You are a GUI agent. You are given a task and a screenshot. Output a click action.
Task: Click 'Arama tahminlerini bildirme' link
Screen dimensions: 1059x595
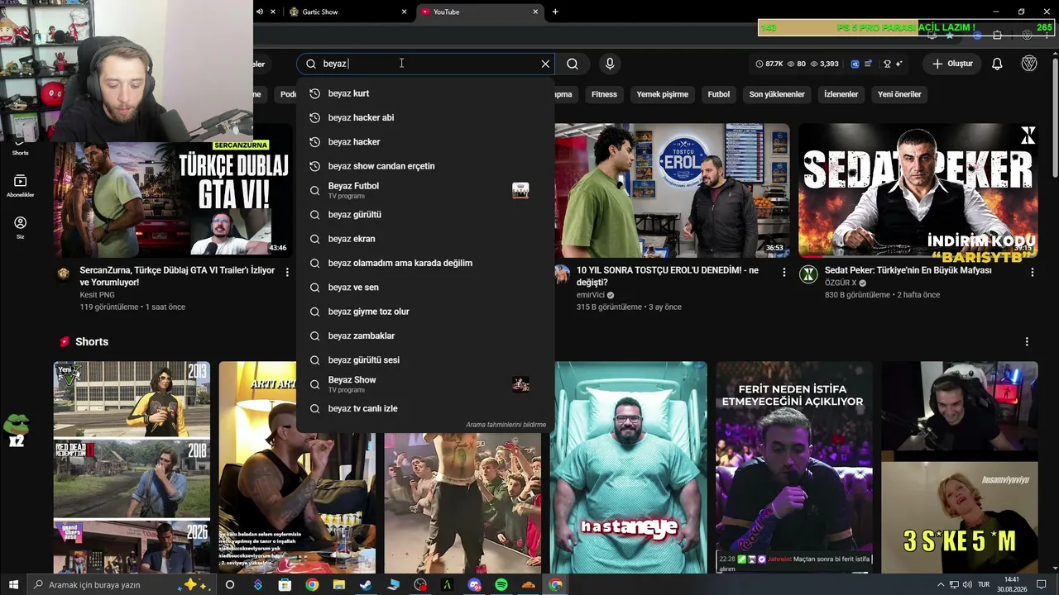click(506, 425)
